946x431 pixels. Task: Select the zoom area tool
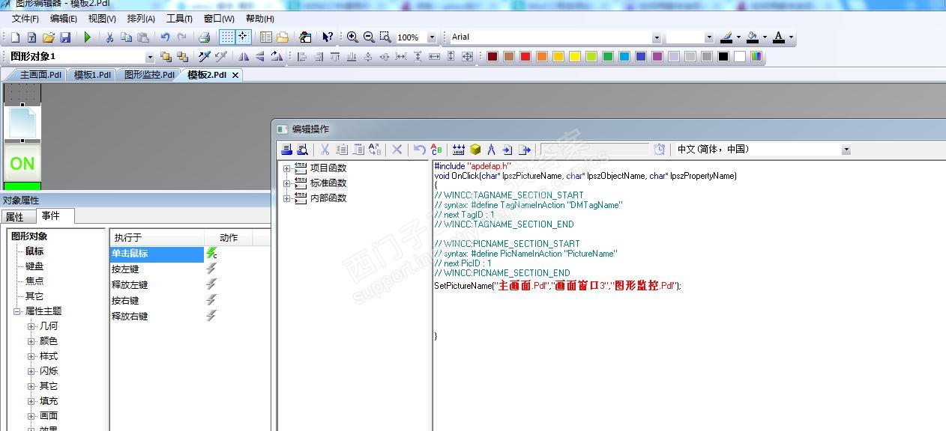point(385,37)
